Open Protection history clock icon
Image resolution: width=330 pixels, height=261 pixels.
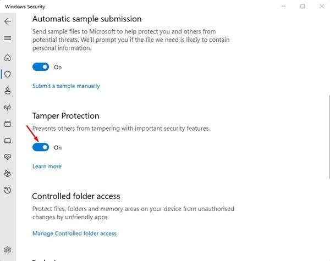click(8, 190)
